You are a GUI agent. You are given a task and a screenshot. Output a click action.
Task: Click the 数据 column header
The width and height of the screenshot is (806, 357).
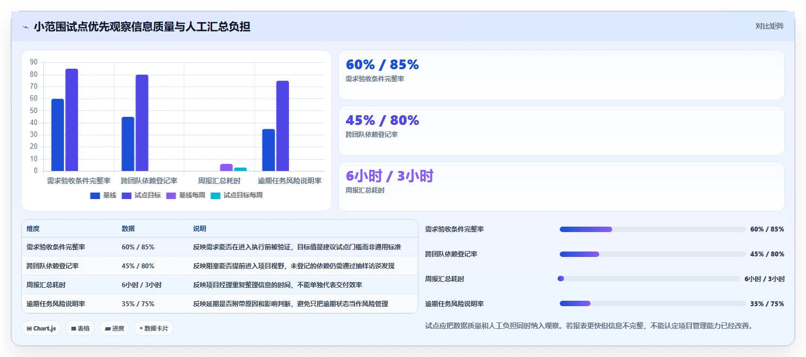click(128, 229)
